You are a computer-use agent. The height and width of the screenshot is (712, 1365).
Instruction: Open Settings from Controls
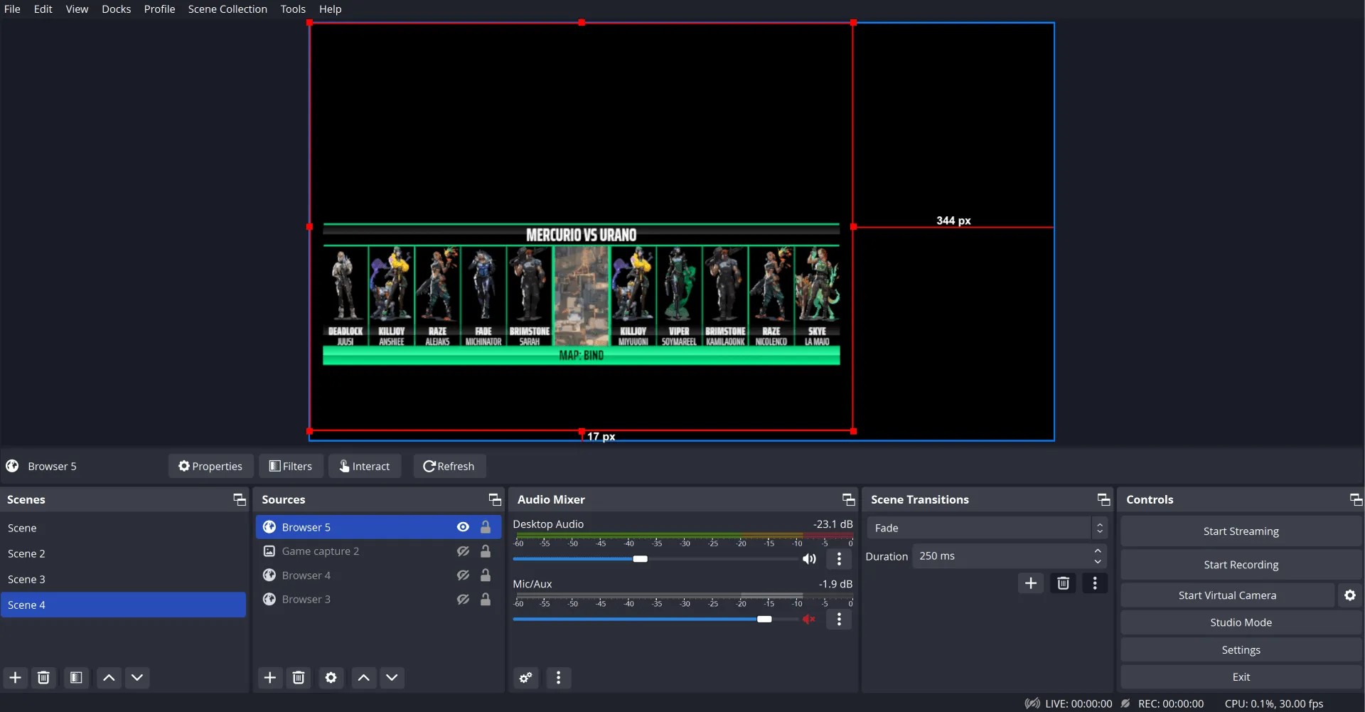(x=1241, y=650)
